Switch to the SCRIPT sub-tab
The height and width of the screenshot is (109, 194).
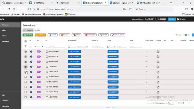(x=37, y=30)
